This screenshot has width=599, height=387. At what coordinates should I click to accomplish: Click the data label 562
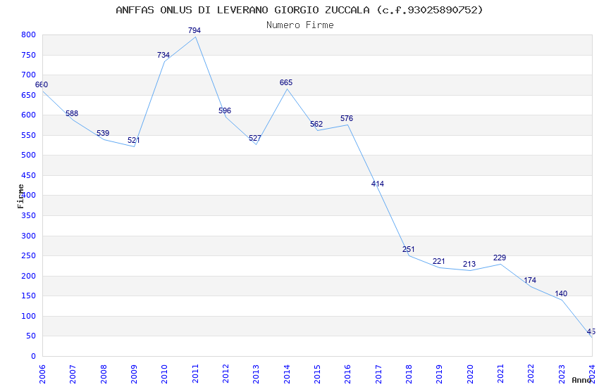(x=316, y=124)
